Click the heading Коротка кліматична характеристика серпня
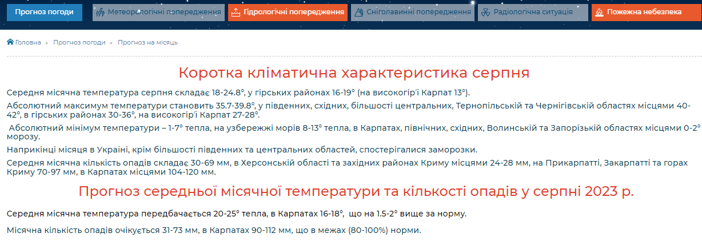This screenshot has height=249, width=702. [x=354, y=73]
